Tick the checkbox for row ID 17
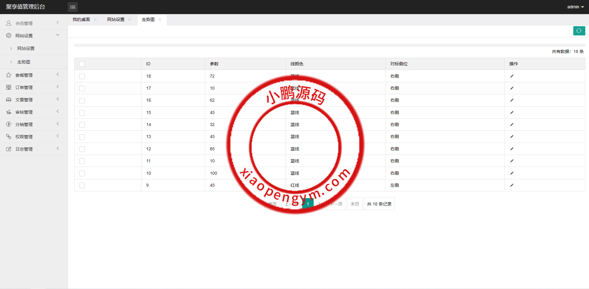 point(82,88)
